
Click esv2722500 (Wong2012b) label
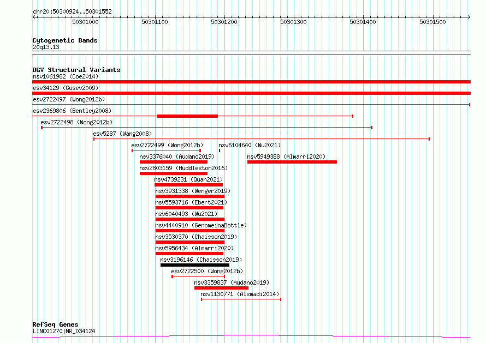[207, 271]
